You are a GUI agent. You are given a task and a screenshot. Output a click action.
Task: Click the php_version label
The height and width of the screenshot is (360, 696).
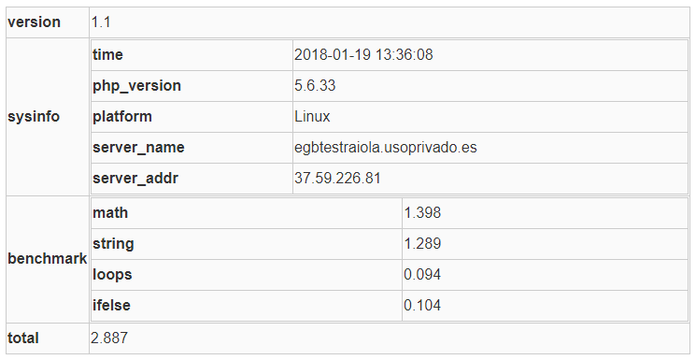click(x=136, y=86)
